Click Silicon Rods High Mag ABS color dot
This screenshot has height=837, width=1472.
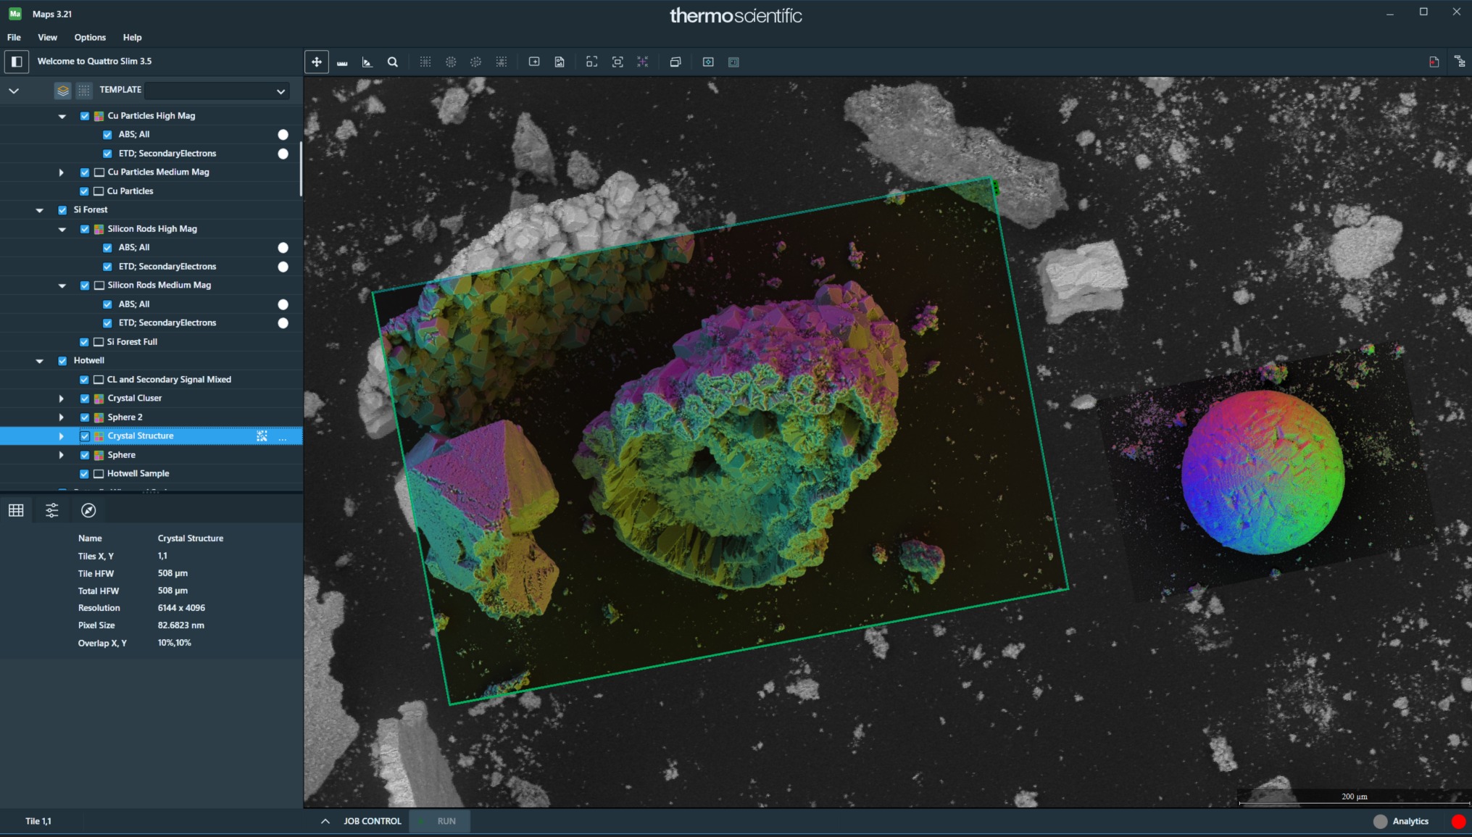coord(283,248)
